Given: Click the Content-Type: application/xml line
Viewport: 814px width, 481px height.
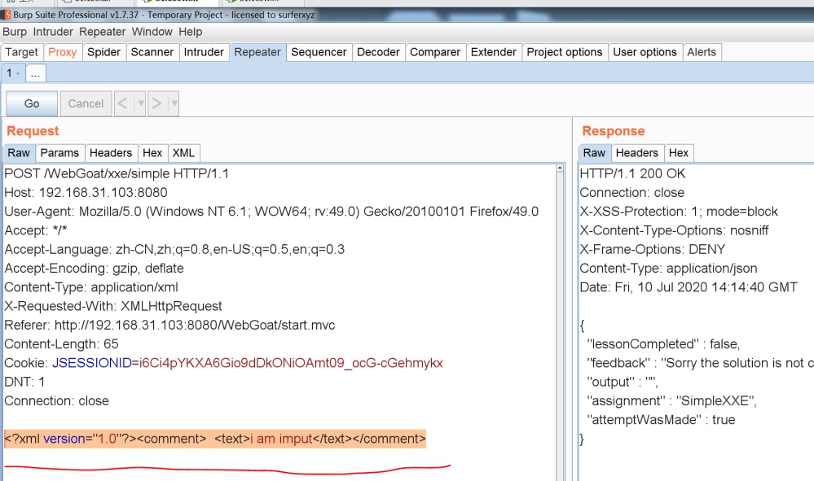Looking at the screenshot, I should pyautogui.click(x=91, y=287).
